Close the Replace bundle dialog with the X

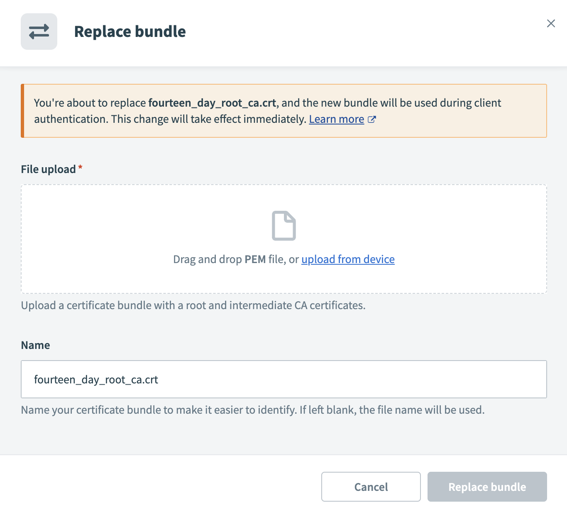click(x=551, y=24)
